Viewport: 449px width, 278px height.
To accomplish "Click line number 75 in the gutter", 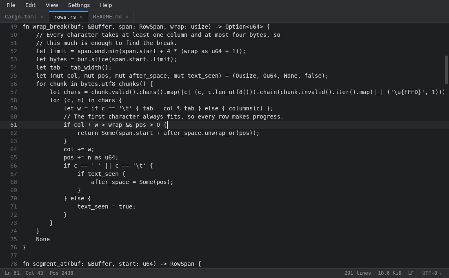I will coord(13,239).
